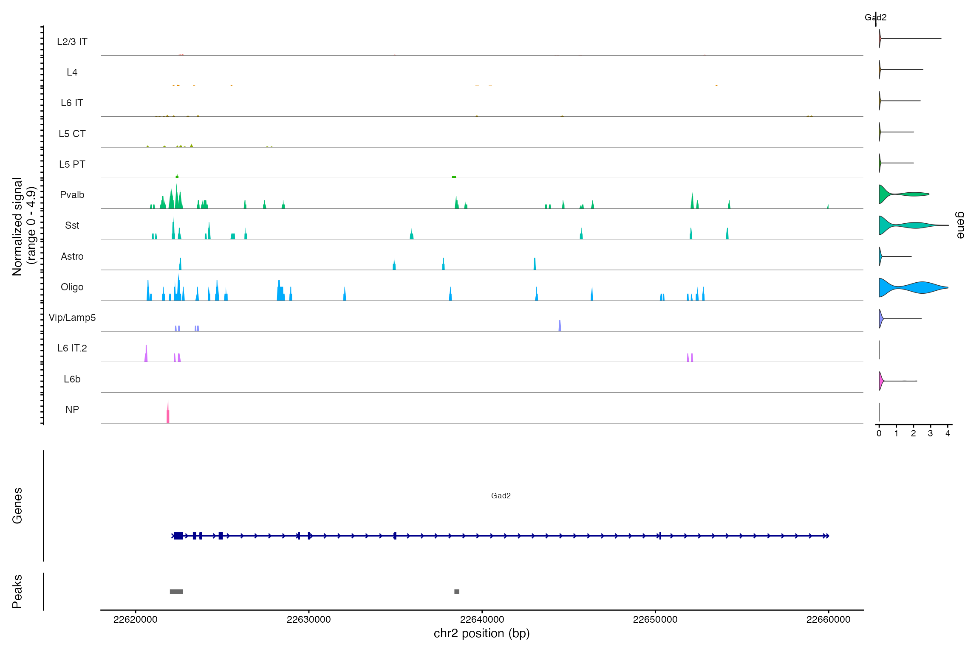This screenshot has height=652, width=979.
Task: Click the Gad2 first exon block
Action: click(178, 536)
